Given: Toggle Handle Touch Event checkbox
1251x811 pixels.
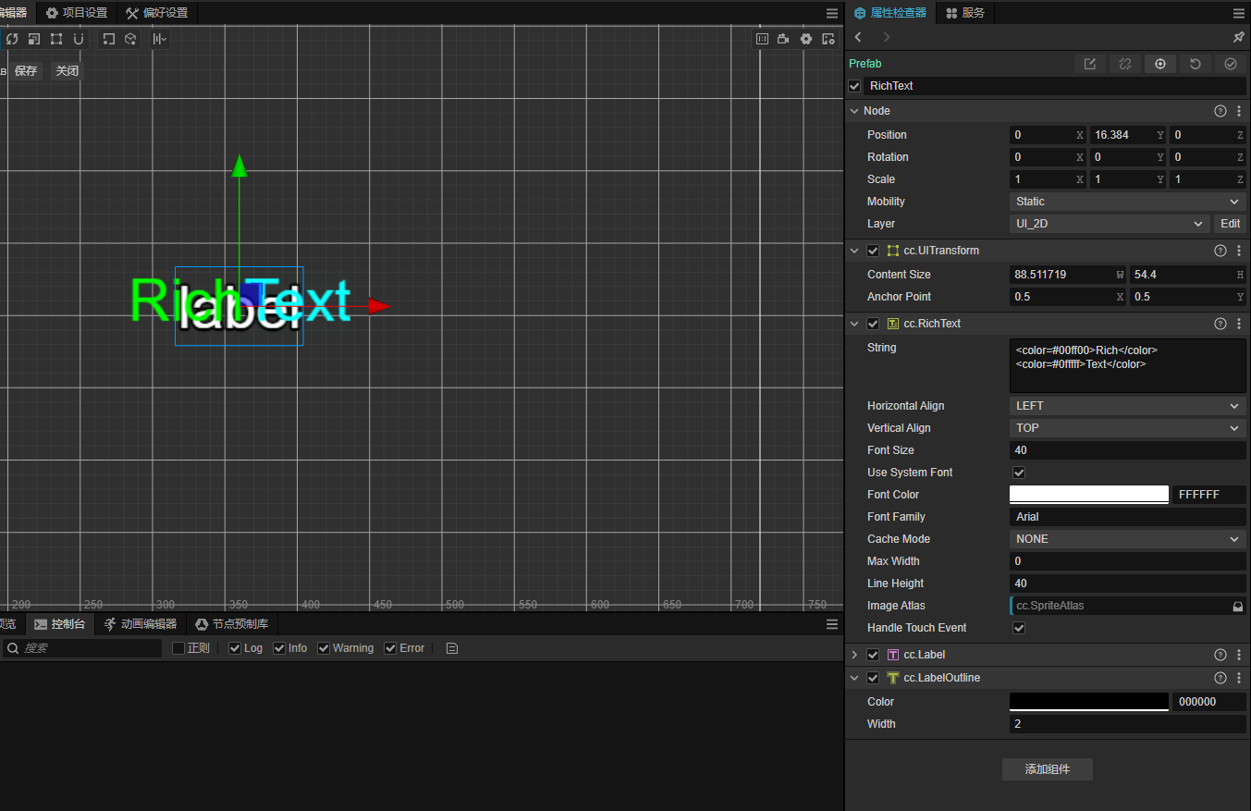Looking at the screenshot, I should (1019, 628).
